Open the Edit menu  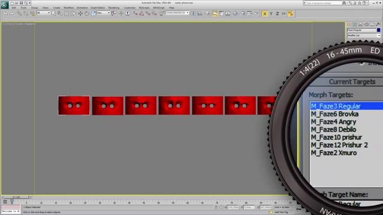coord(14,8)
